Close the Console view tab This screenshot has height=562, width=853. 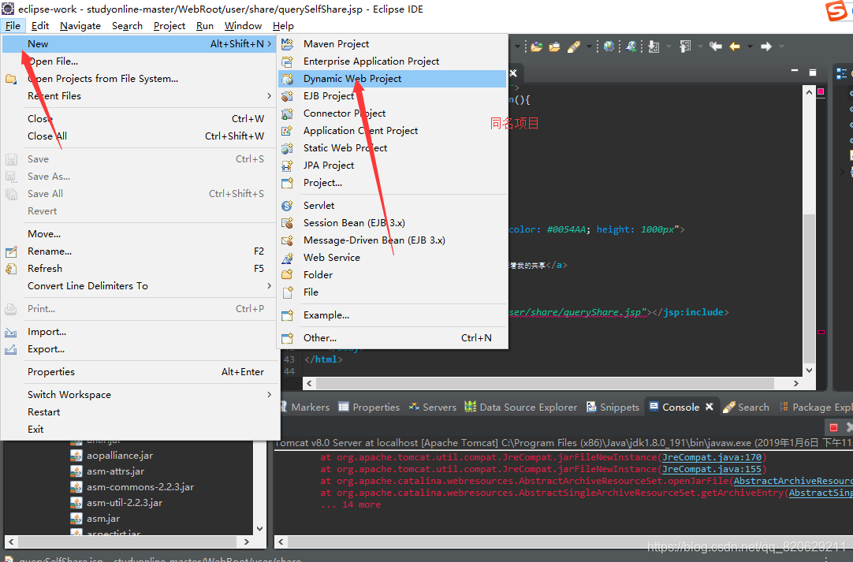[710, 407]
